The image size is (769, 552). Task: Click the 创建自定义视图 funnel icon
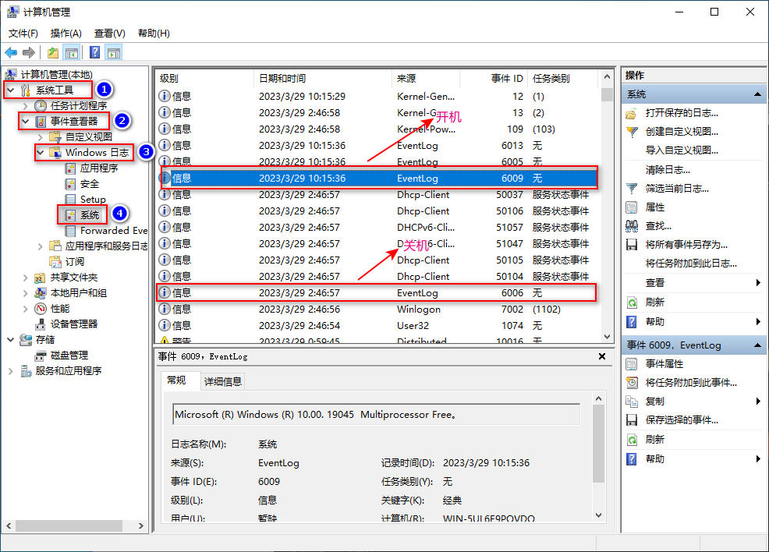click(632, 132)
